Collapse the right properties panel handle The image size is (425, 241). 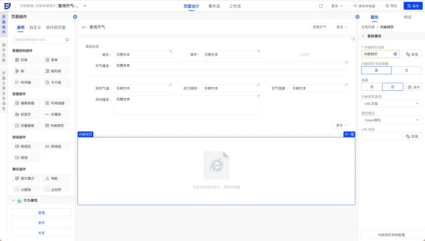tap(357, 17)
